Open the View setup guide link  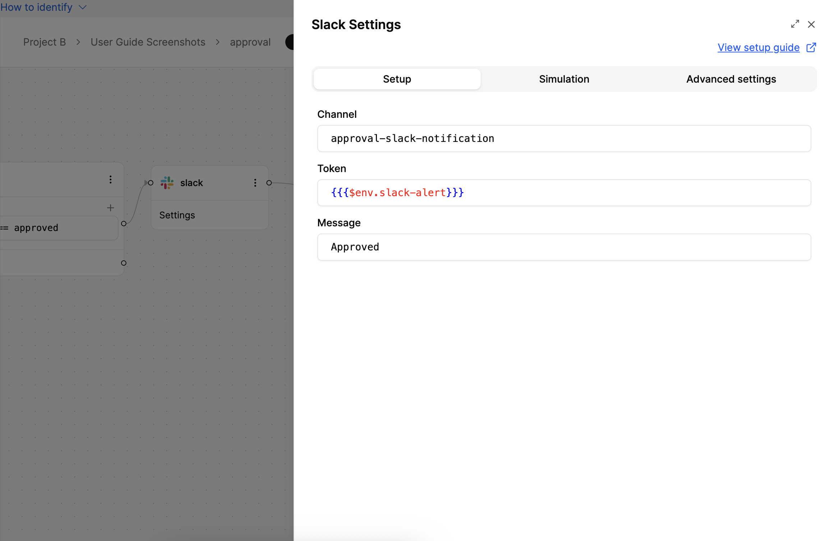click(x=758, y=47)
